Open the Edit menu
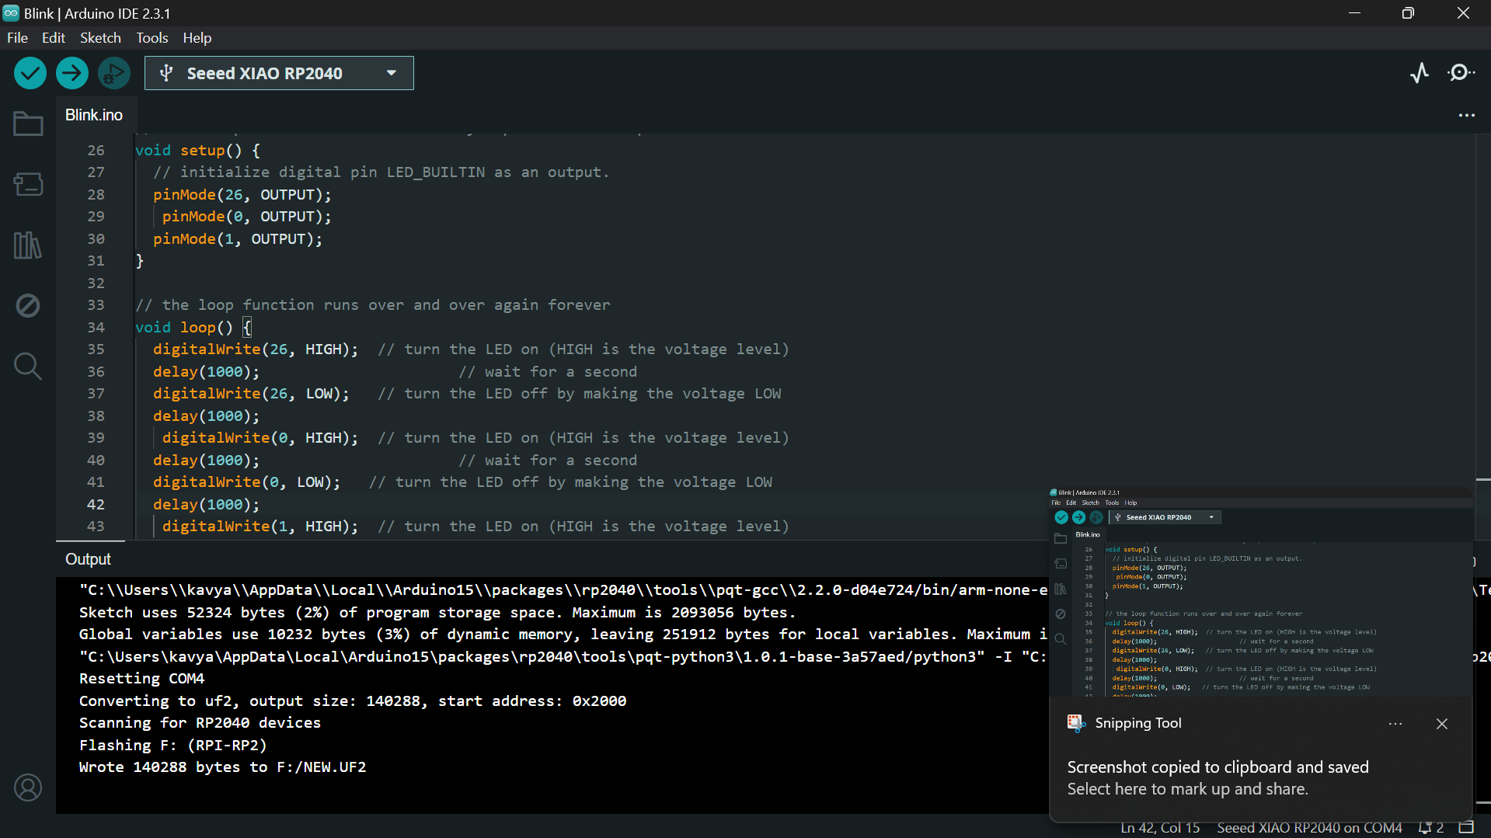 pyautogui.click(x=54, y=37)
